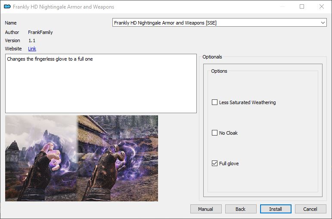Click the Mod Organizer icon in title bar
The width and height of the screenshot is (332, 219).
tap(7, 7)
